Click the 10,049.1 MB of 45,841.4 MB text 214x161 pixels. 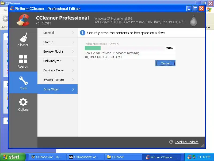pyautogui.click(x=103, y=57)
